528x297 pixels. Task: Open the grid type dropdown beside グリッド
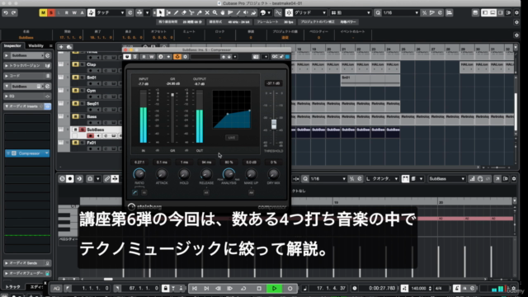tap(350, 13)
